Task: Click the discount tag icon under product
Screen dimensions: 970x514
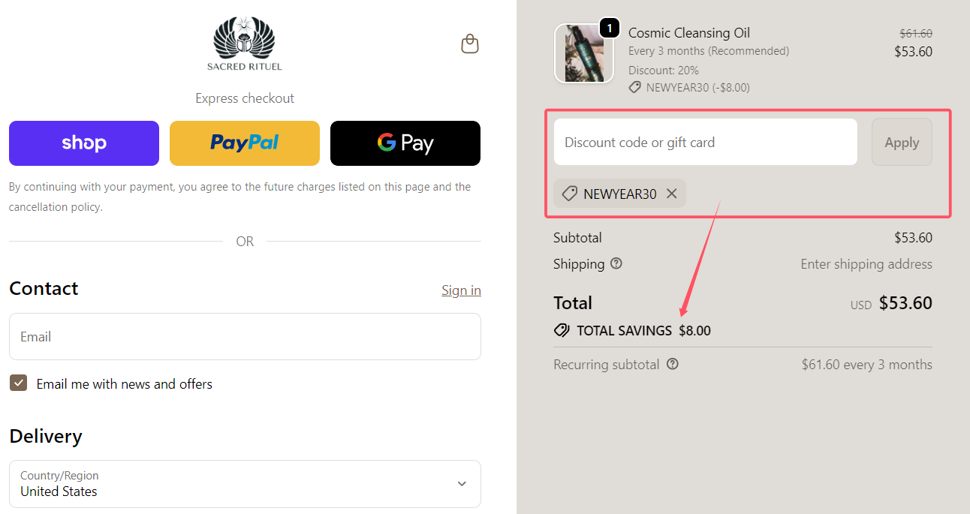Action: pyautogui.click(x=634, y=88)
